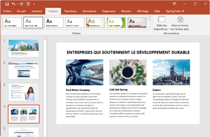Open Taille des diapositives dropdown
The image size is (210, 137).
tap(161, 23)
